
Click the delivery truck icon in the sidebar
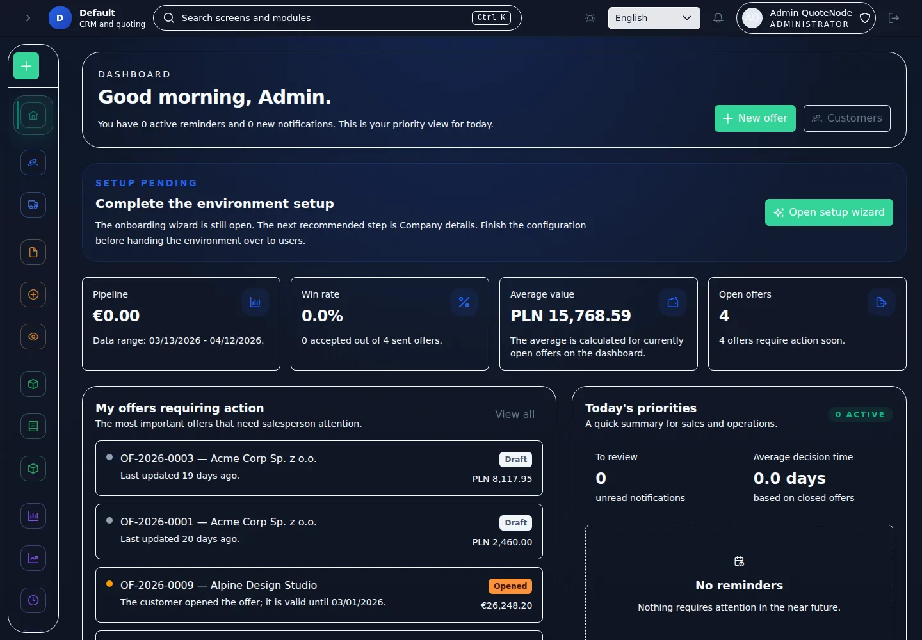33,205
